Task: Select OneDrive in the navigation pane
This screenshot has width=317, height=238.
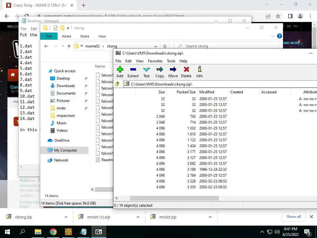Action: (x=62, y=140)
